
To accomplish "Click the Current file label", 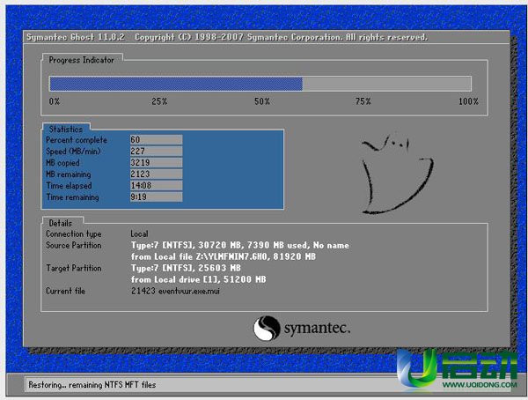I will pyautogui.click(x=65, y=291).
